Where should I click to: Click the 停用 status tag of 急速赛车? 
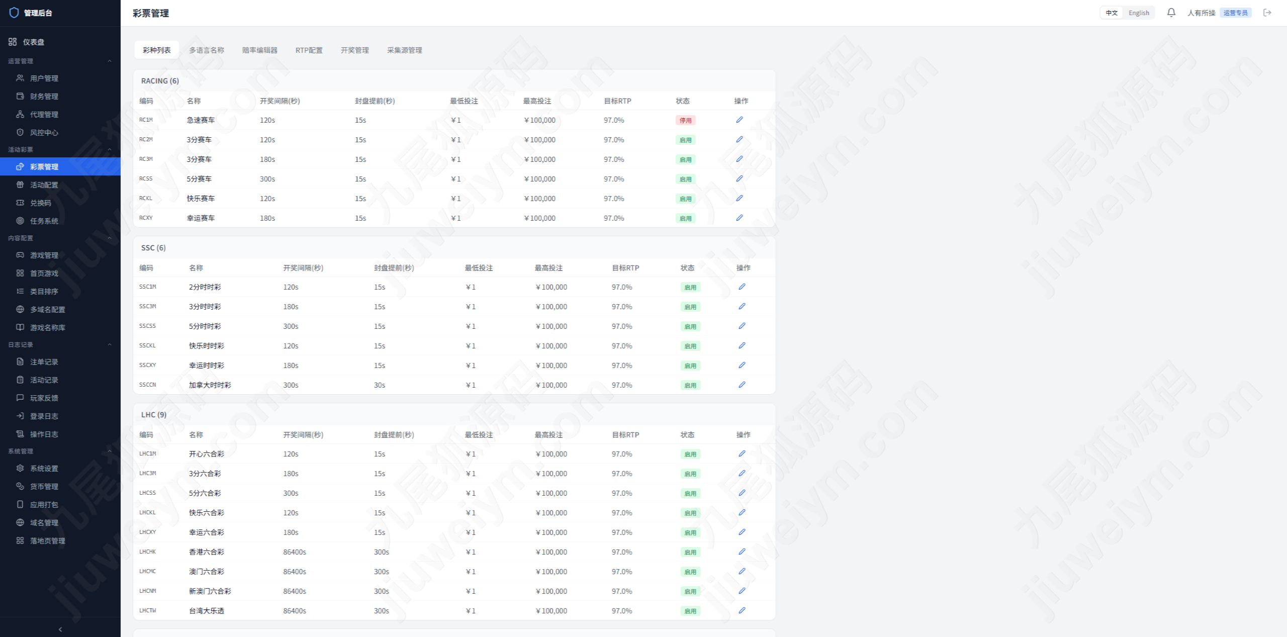click(686, 120)
